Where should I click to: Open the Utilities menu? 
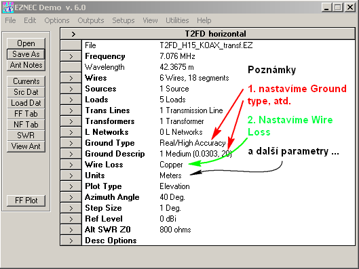177,20
